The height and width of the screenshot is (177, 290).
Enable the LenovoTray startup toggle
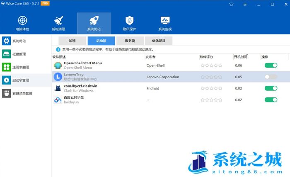click(271, 77)
